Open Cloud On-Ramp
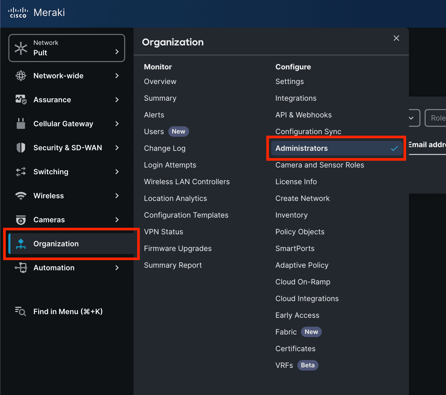The image size is (446, 395). pyautogui.click(x=303, y=282)
